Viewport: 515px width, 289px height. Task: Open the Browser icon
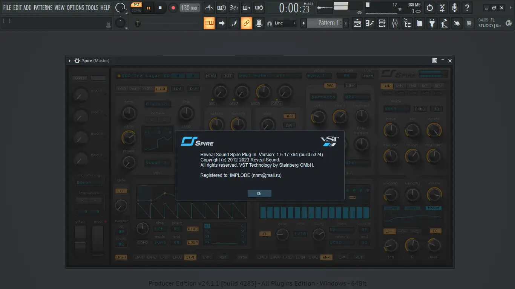(407, 23)
